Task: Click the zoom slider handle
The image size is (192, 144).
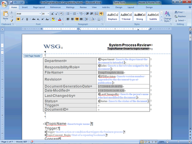Action: (x=178, y=142)
